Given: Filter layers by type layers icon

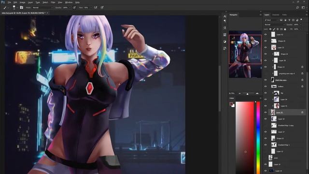Looking at the screenshot, I should click(x=289, y=20).
